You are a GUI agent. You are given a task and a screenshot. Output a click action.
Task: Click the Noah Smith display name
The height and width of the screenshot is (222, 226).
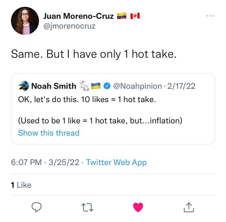[x=54, y=86]
